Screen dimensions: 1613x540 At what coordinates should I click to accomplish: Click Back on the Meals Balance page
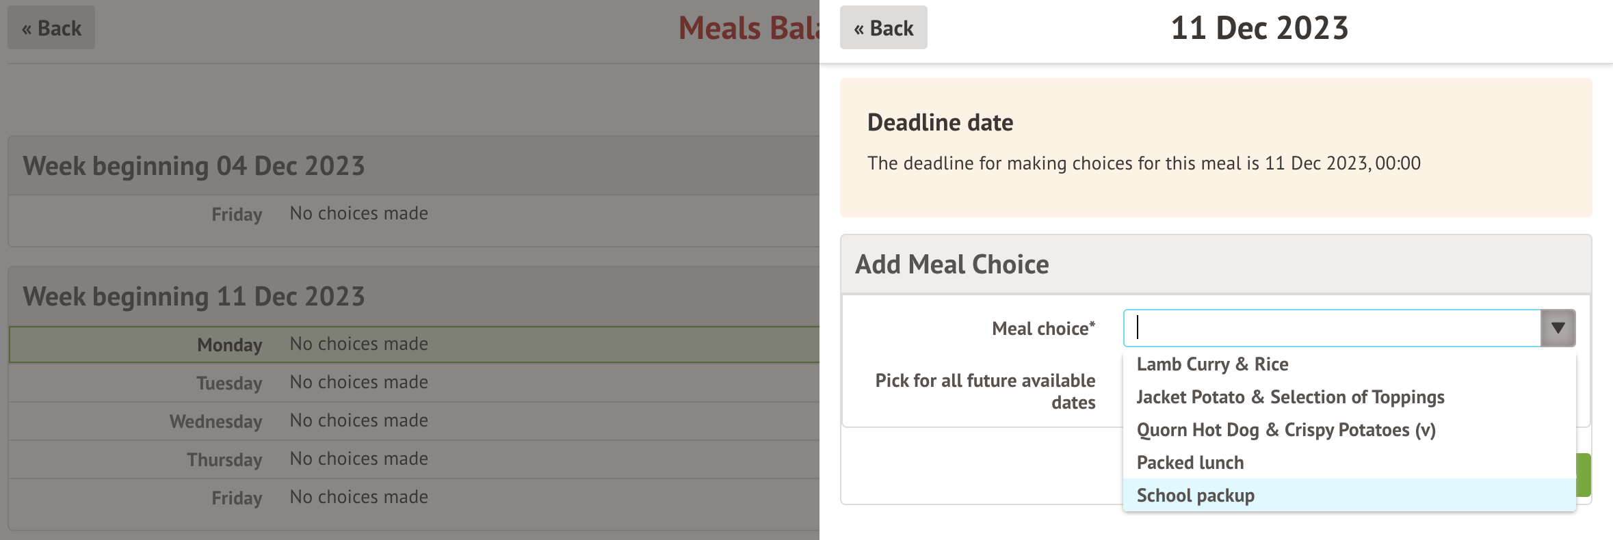click(x=51, y=28)
